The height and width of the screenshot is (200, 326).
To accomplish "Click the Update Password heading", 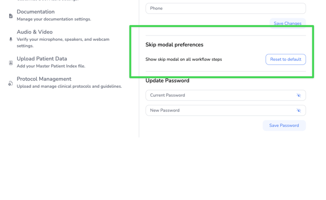I will click(167, 81).
